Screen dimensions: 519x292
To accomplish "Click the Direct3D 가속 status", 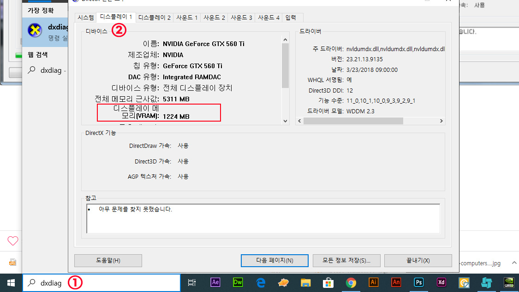I will click(x=183, y=162).
